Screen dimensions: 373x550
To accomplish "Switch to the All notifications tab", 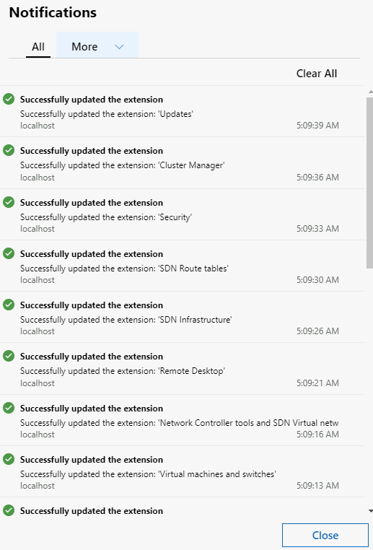I will click(38, 47).
